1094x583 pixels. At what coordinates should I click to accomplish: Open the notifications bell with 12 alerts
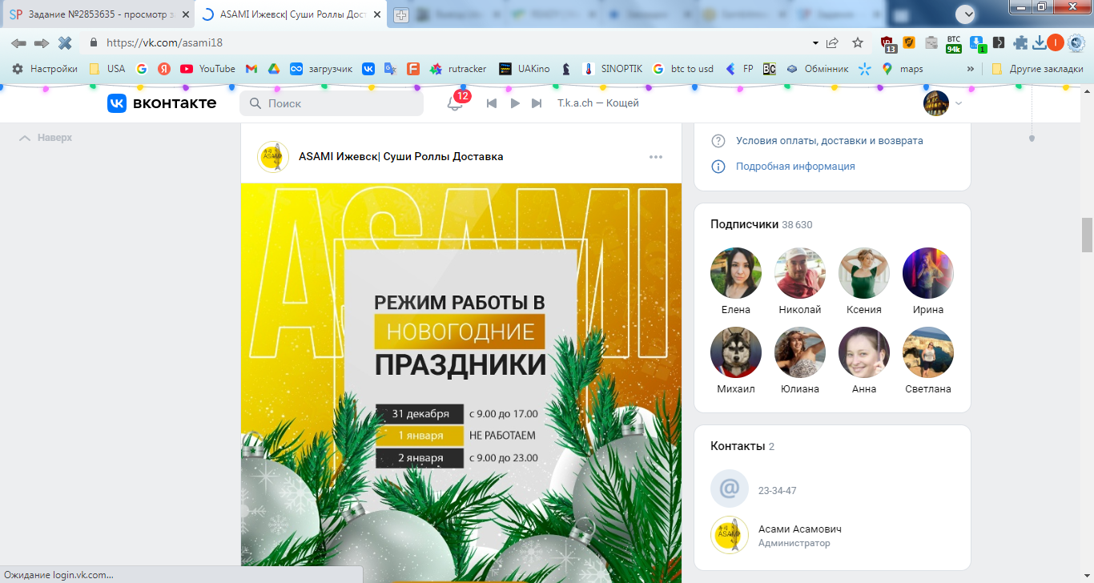[455, 103]
